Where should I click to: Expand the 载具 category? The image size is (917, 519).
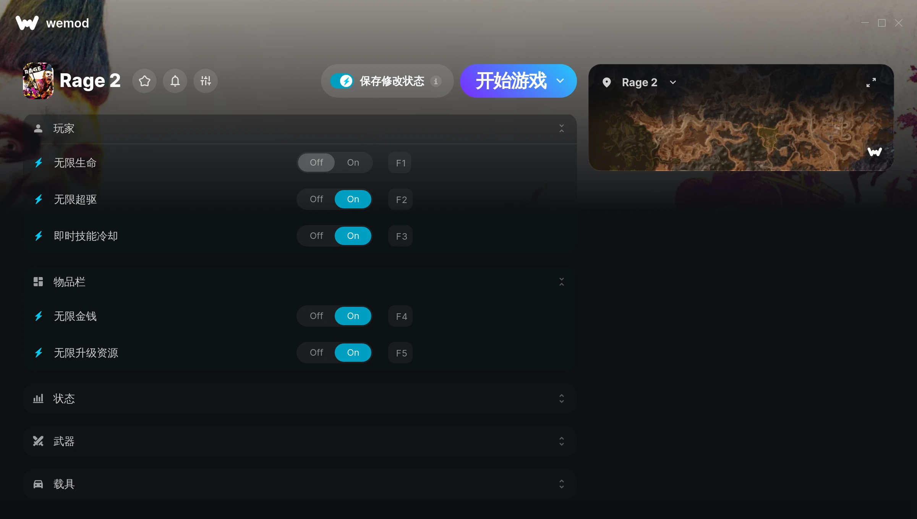[x=300, y=484]
